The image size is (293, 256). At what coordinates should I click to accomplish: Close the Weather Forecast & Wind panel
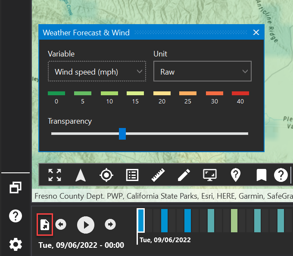point(256,32)
